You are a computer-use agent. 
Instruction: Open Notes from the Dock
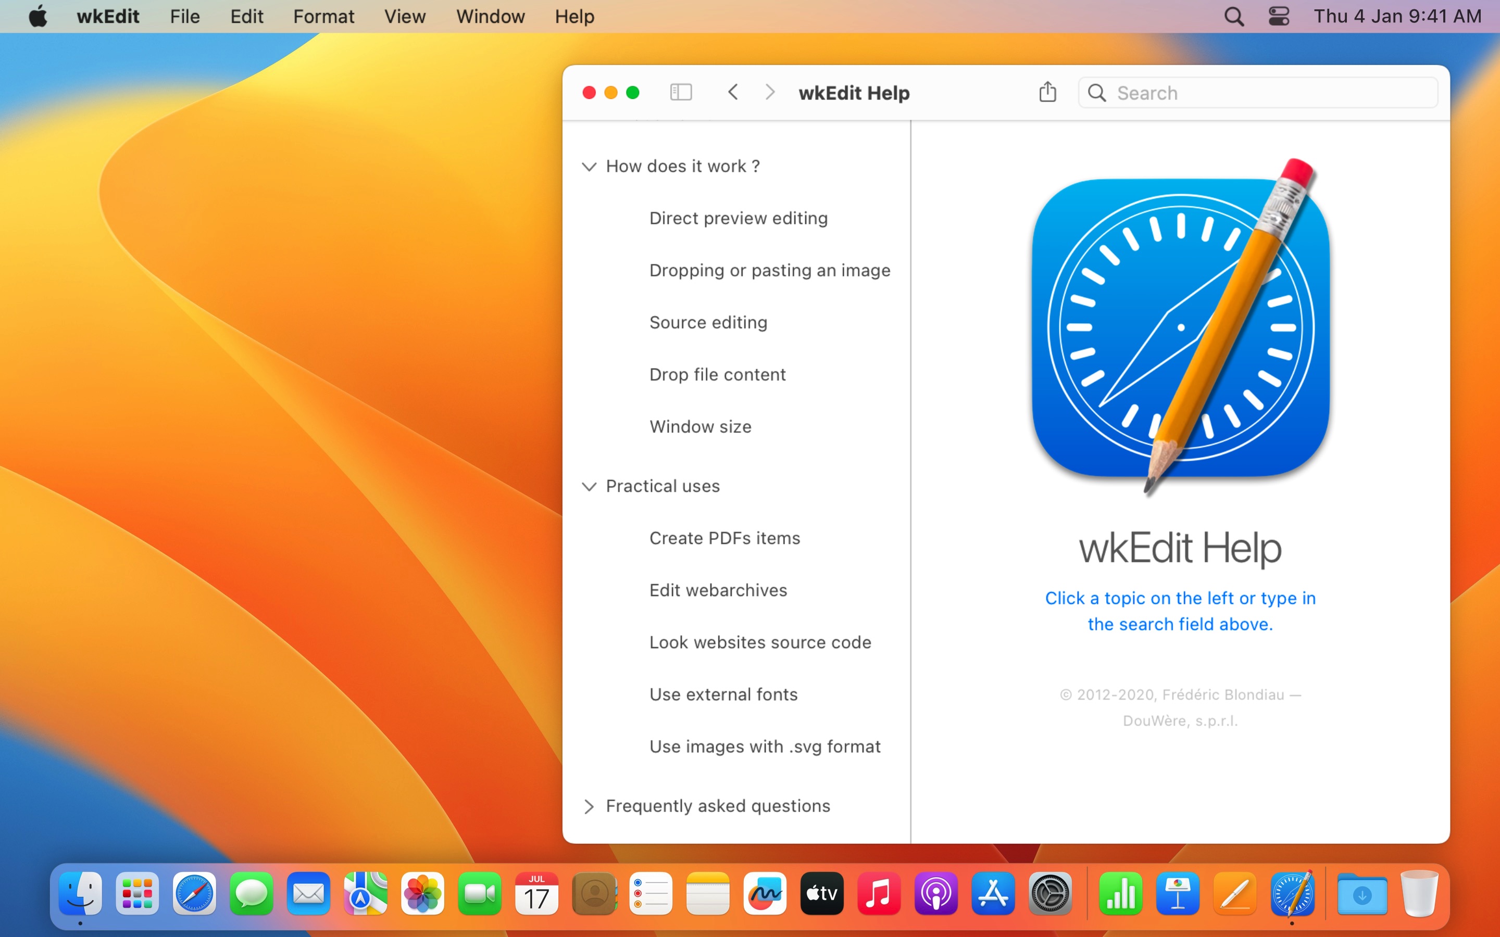[x=708, y=894]
